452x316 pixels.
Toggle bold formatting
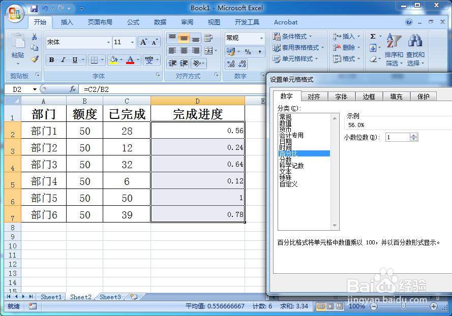tap(51, 60)
